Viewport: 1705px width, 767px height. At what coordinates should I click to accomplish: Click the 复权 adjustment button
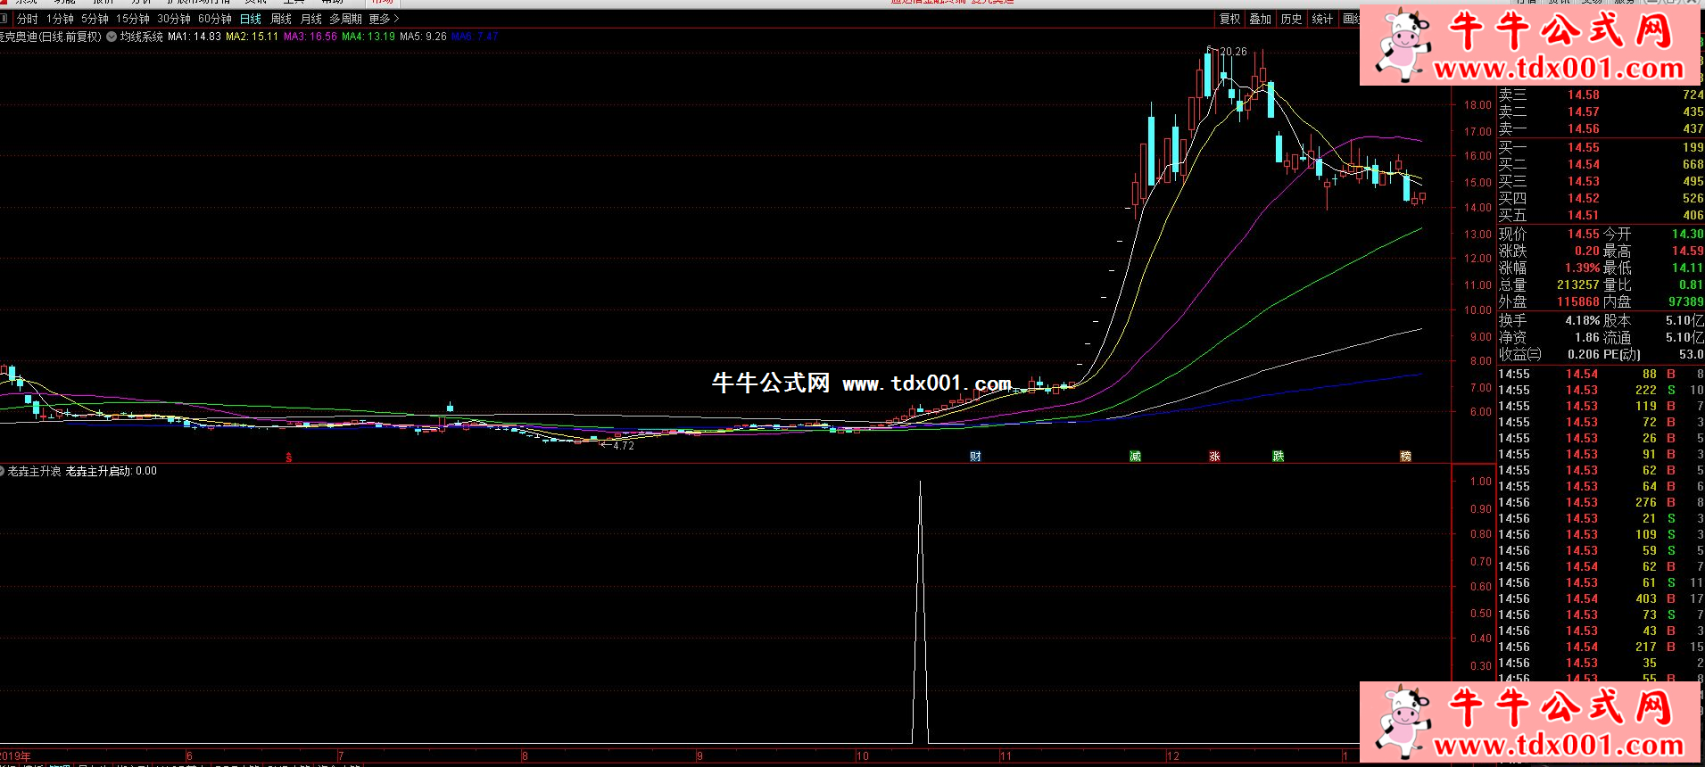[1229, 19]
